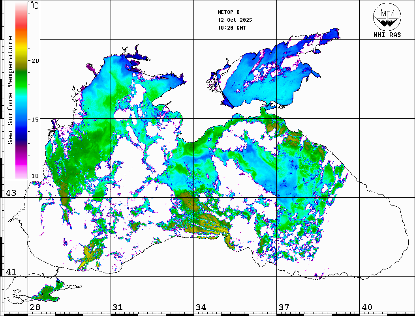Select the METOP-B satellite label
The width and height of the screenshot is (415, 316).
point(229,12)
